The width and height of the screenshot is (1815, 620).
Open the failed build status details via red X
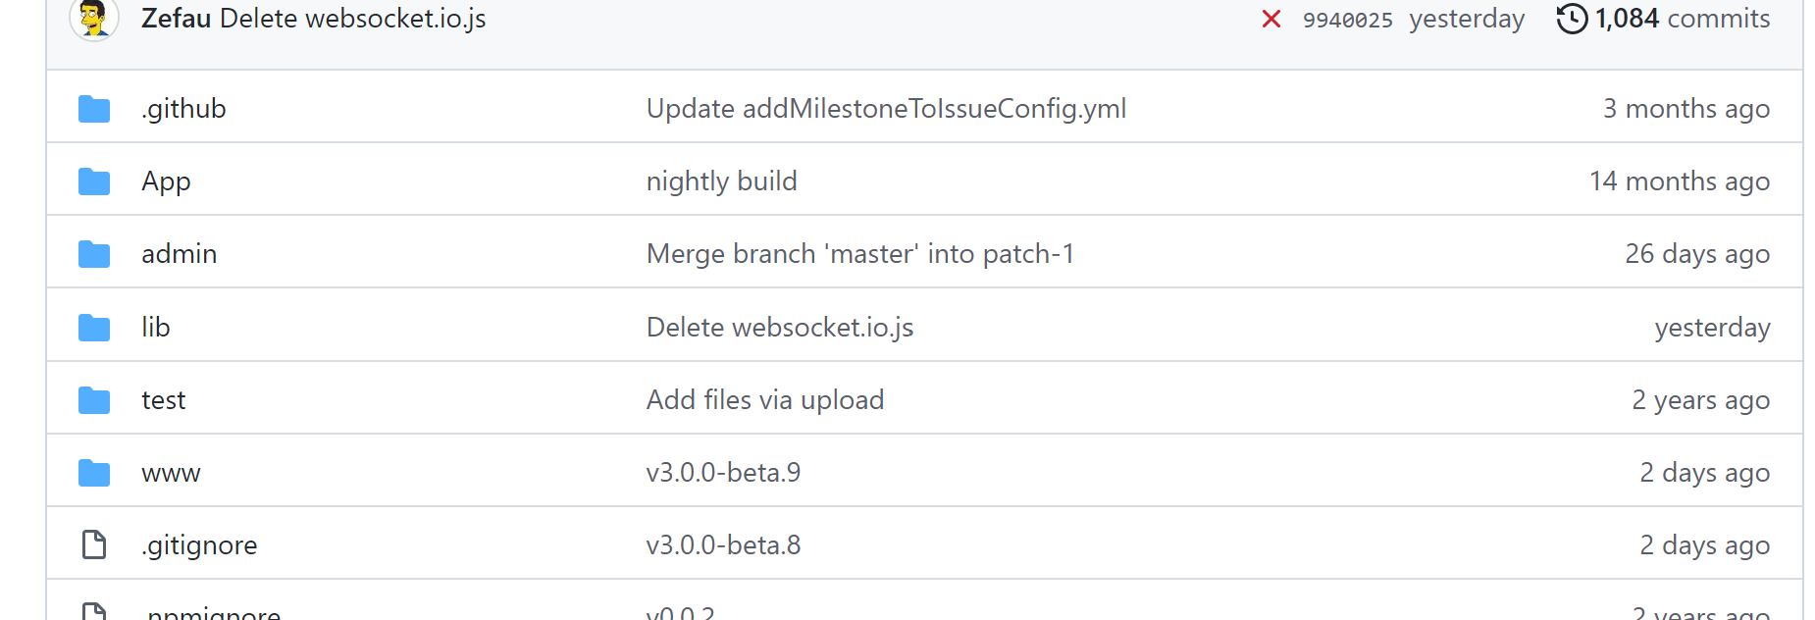tap(1270, 18)
